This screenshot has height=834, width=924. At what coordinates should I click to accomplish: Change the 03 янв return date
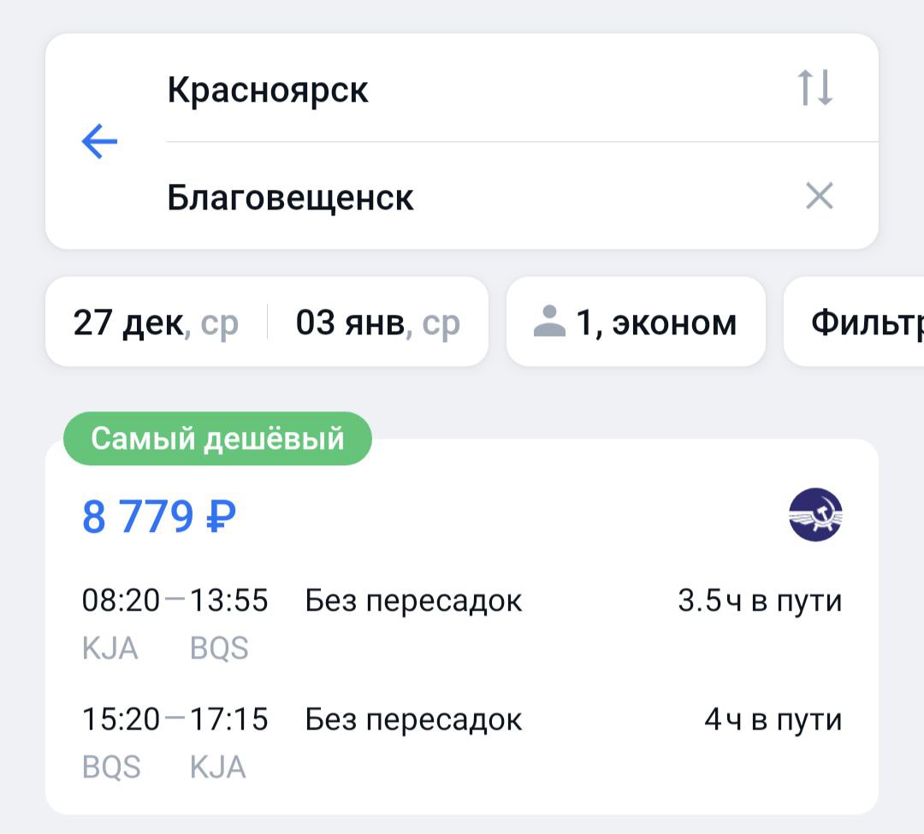click(377, 322)
